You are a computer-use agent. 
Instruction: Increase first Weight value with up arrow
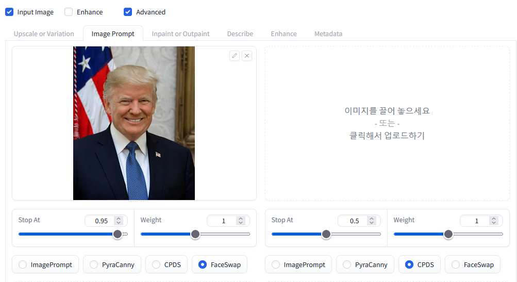coord(241,219)
